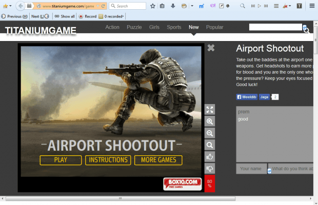Open the Girls games category

(x=154, y=27)
